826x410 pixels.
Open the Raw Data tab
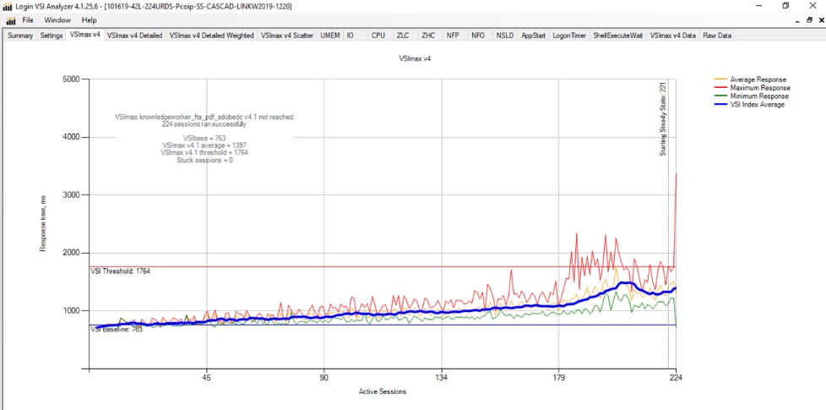[x=717, y=36]
